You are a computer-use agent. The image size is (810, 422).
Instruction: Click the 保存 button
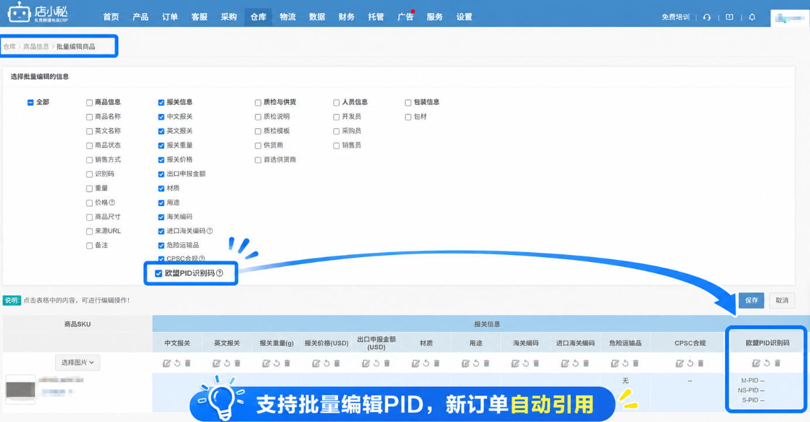751,300
